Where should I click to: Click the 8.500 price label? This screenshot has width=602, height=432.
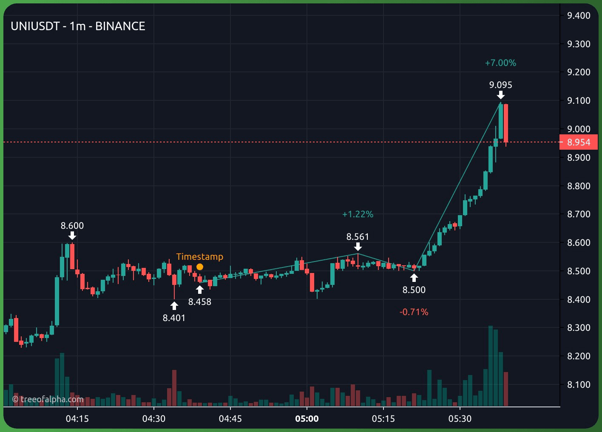414,290
